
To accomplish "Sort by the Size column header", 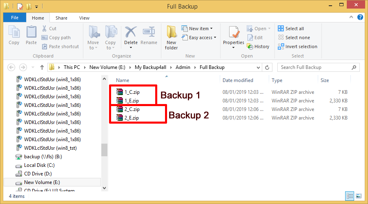I will click(325, 80).
